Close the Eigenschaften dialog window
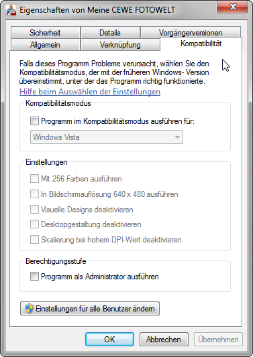 point(233,7)
